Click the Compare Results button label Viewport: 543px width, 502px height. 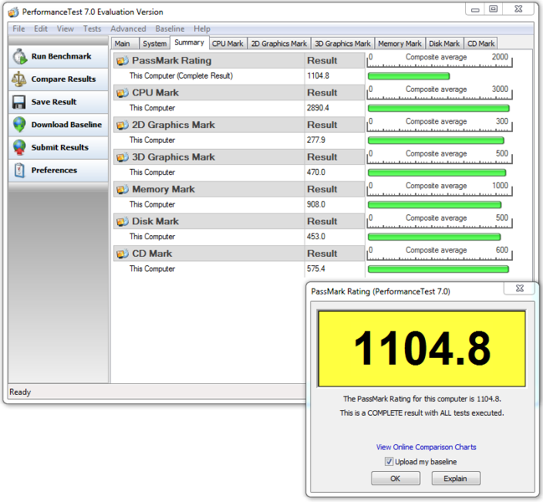coord(64,79)
